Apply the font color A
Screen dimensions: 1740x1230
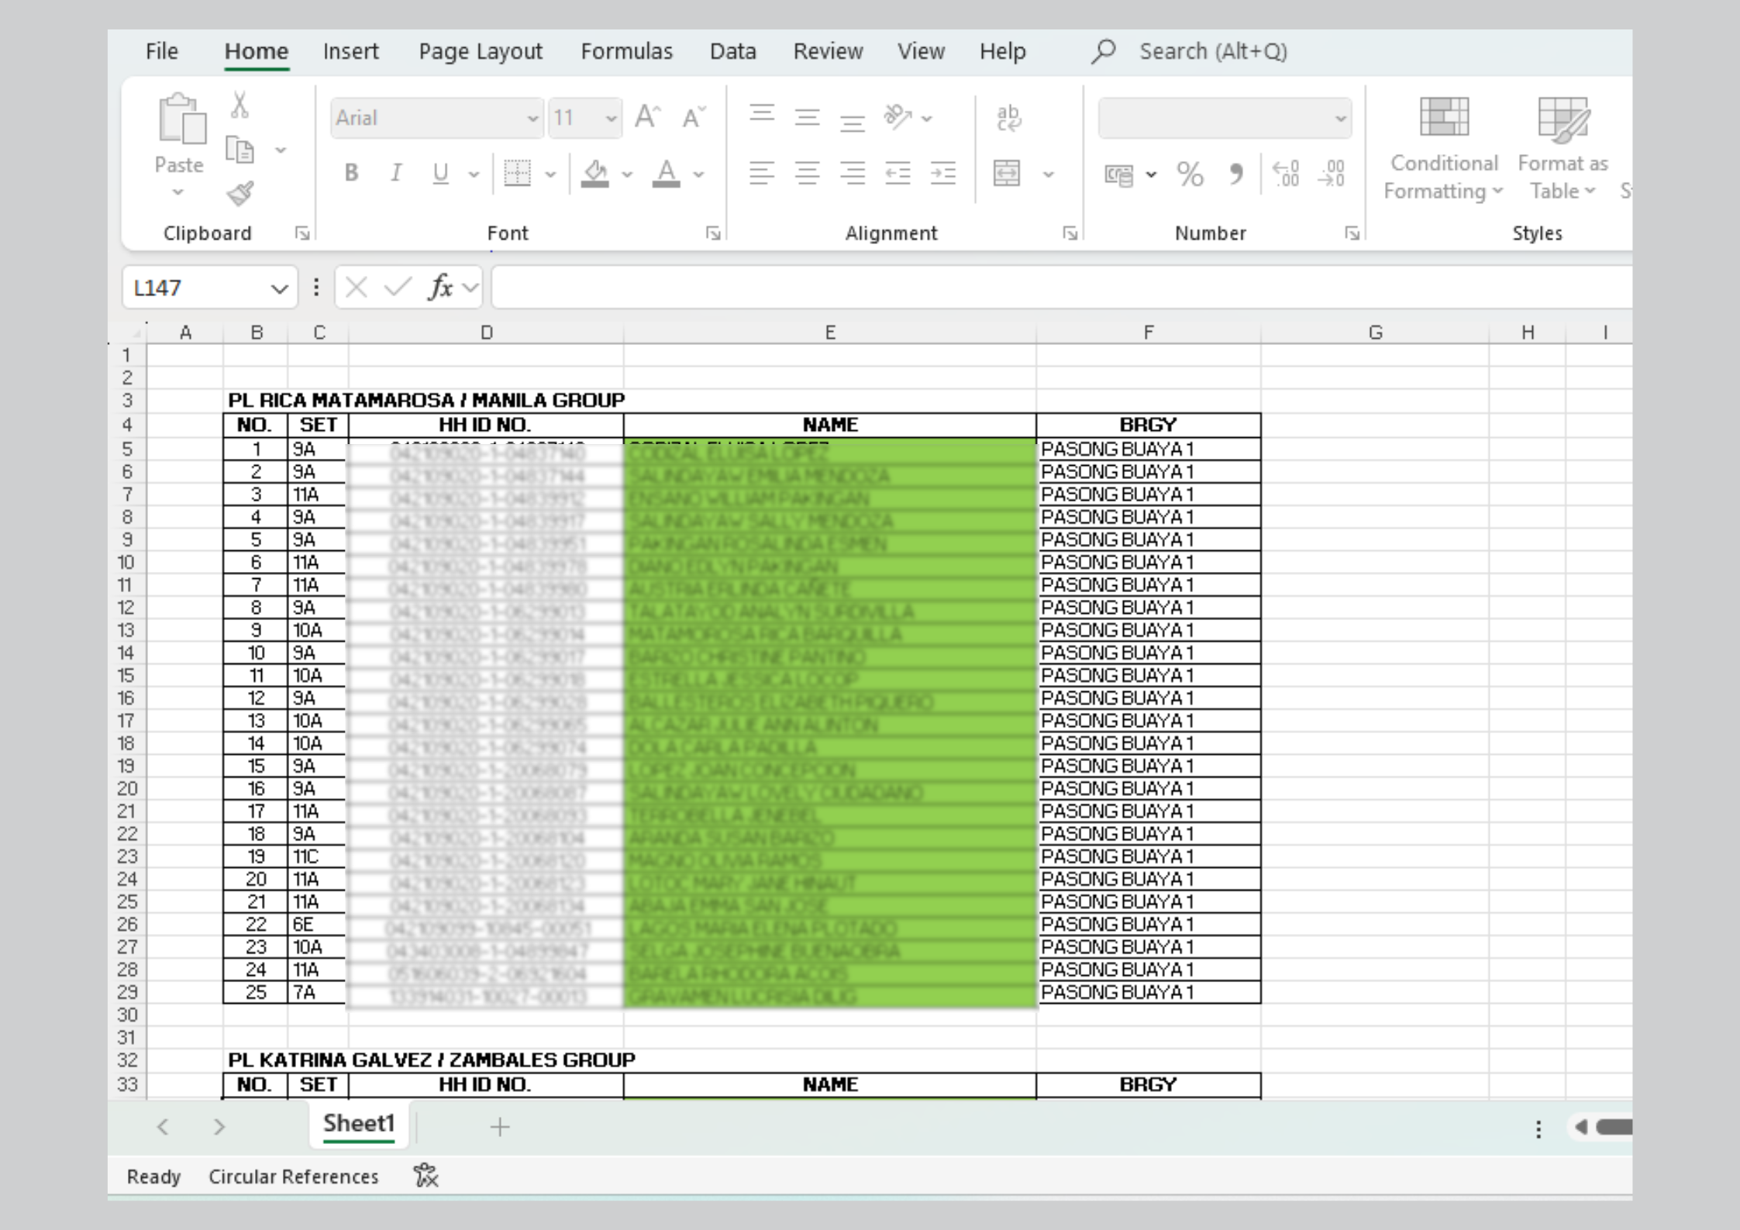tap(666, 173)
